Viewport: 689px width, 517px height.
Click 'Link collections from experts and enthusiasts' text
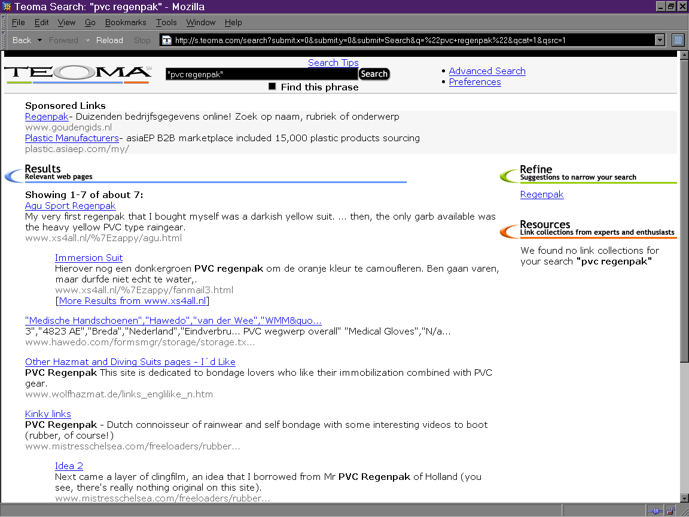click(x=597, y=232)
